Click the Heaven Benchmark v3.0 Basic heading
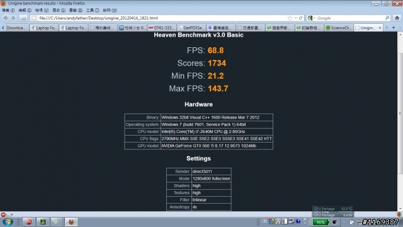The image size is (403, 227). click(198, 35)
